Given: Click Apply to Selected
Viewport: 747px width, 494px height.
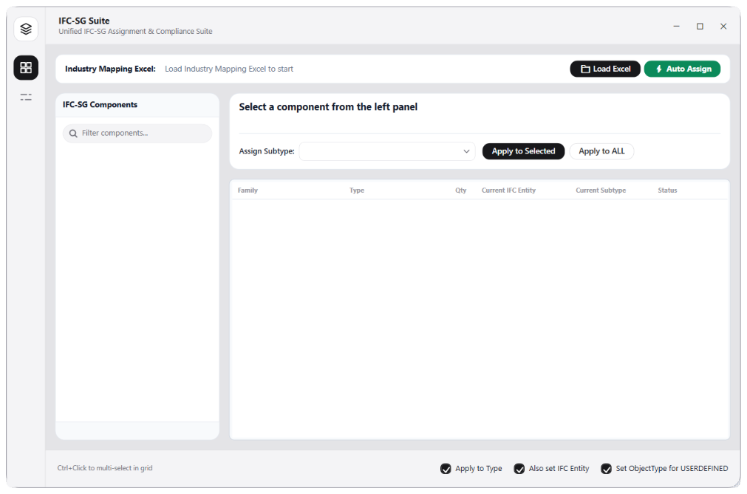Looking at the screenshot, I should (x=523, y=151).
